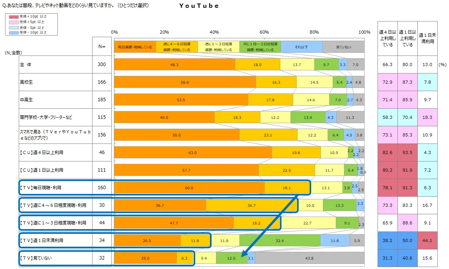Click the N value '185' for 中高生
The width and height of the screenshot is (449, 269).
click(102, 100)
